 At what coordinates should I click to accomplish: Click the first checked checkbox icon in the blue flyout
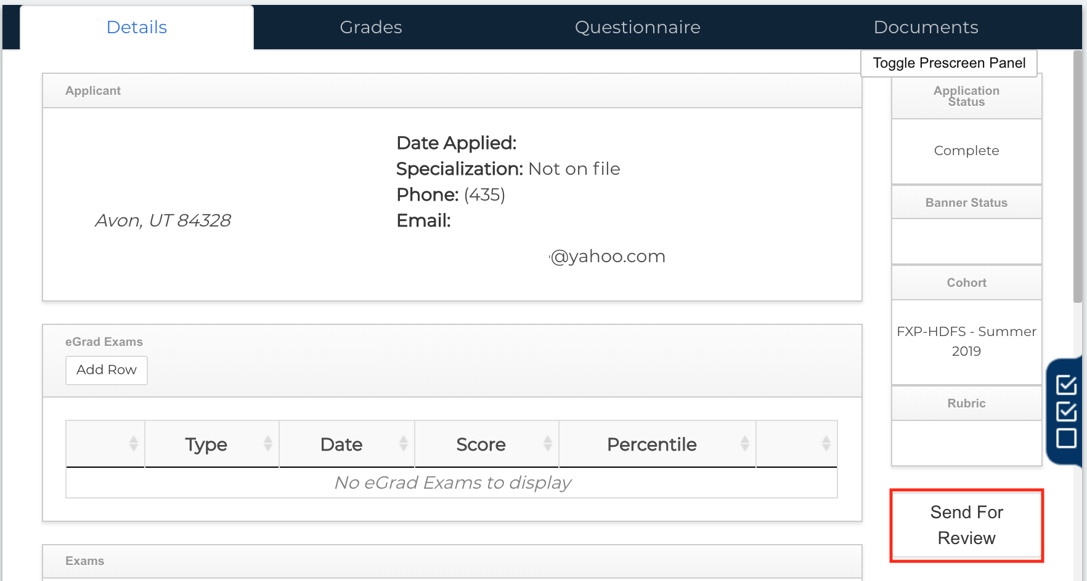pos(1067,385)
